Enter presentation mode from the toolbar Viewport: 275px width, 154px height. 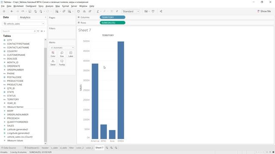click(x=153, y=12)
